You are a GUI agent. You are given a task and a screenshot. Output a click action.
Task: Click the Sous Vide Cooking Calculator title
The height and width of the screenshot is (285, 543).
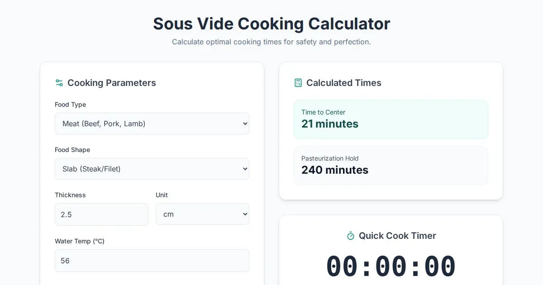(x=271, y=24)
